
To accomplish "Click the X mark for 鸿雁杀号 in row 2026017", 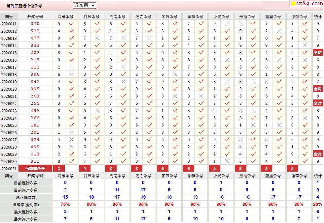I will (71, 67).
